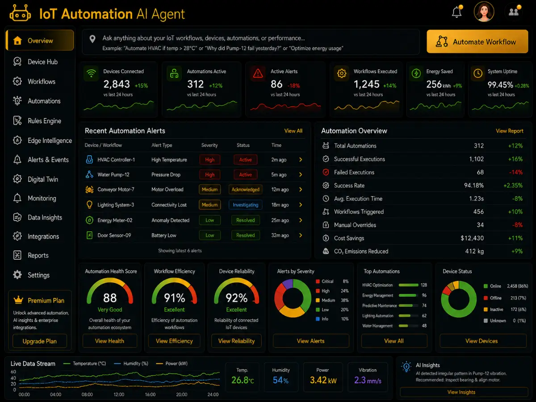The width and height of the screenshot is (536, 402).
Task: Open the team users icon
Action: click(x=514, y=12)
